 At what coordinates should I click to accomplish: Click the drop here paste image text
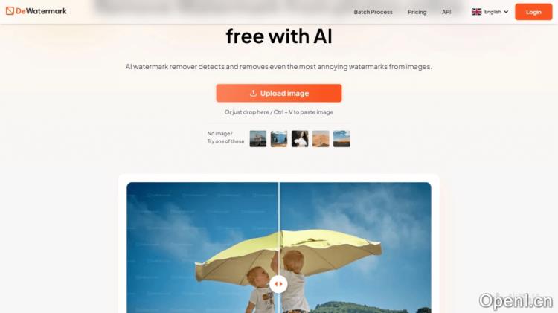point(279,112)
